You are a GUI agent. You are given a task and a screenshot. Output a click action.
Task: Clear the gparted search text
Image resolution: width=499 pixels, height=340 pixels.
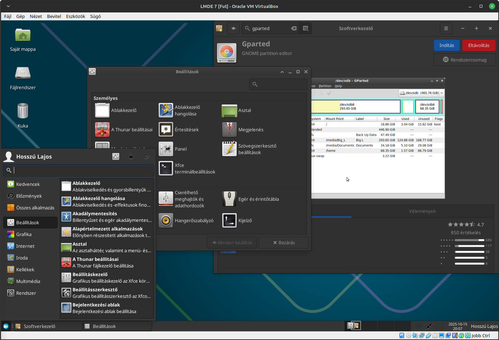tap(294, 28)
